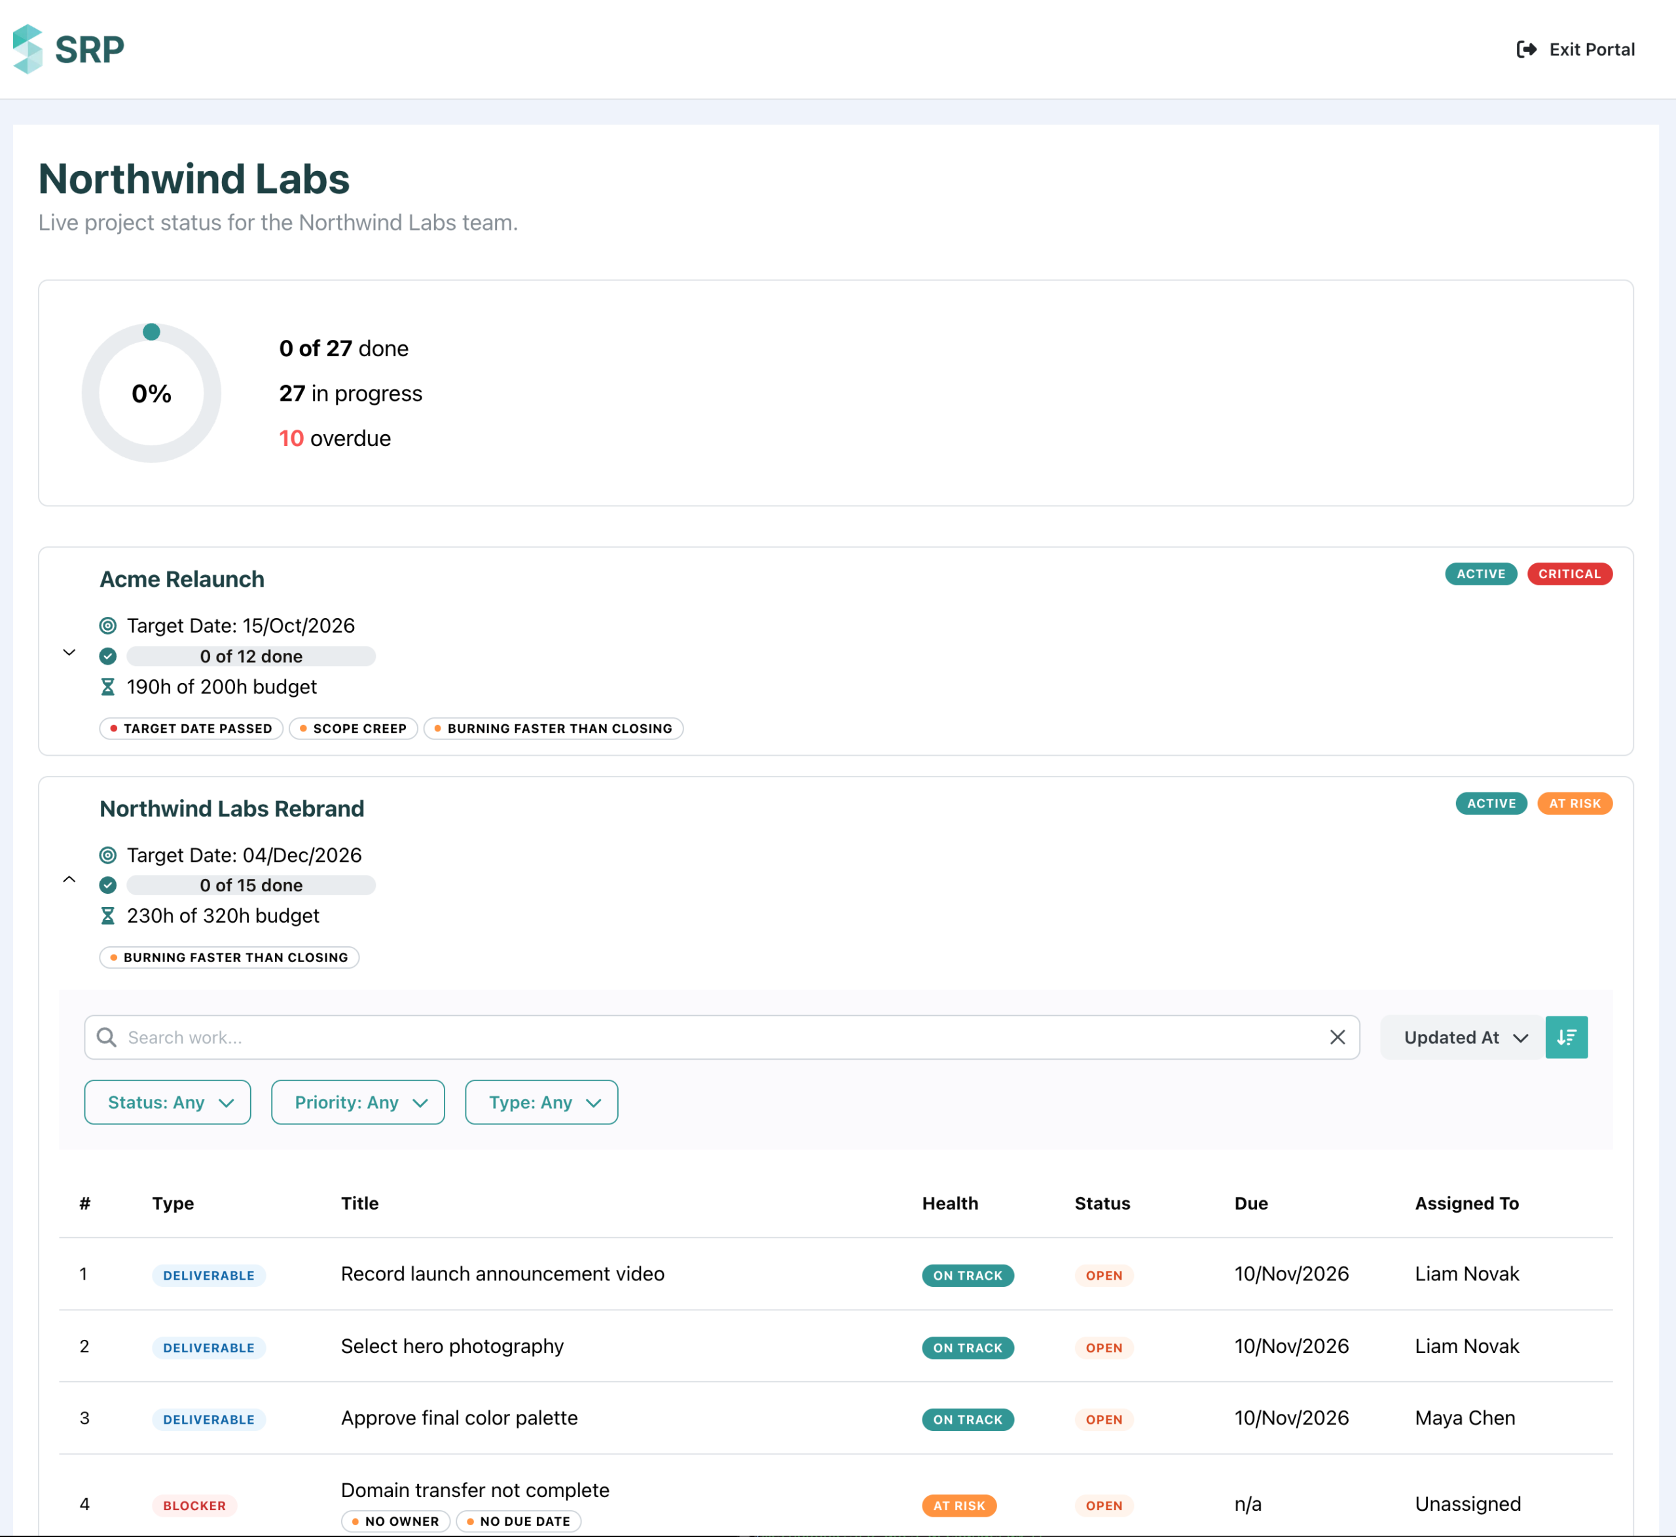Click Domain transfer not complete row title

pyautogui.click(x=475, y=1490)
